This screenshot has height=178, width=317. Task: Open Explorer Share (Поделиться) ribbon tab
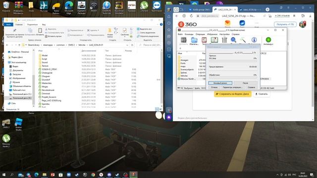tap(32, 24)
